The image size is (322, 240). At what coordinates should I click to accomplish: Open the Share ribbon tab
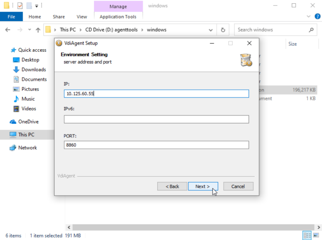tap(59, 17)
